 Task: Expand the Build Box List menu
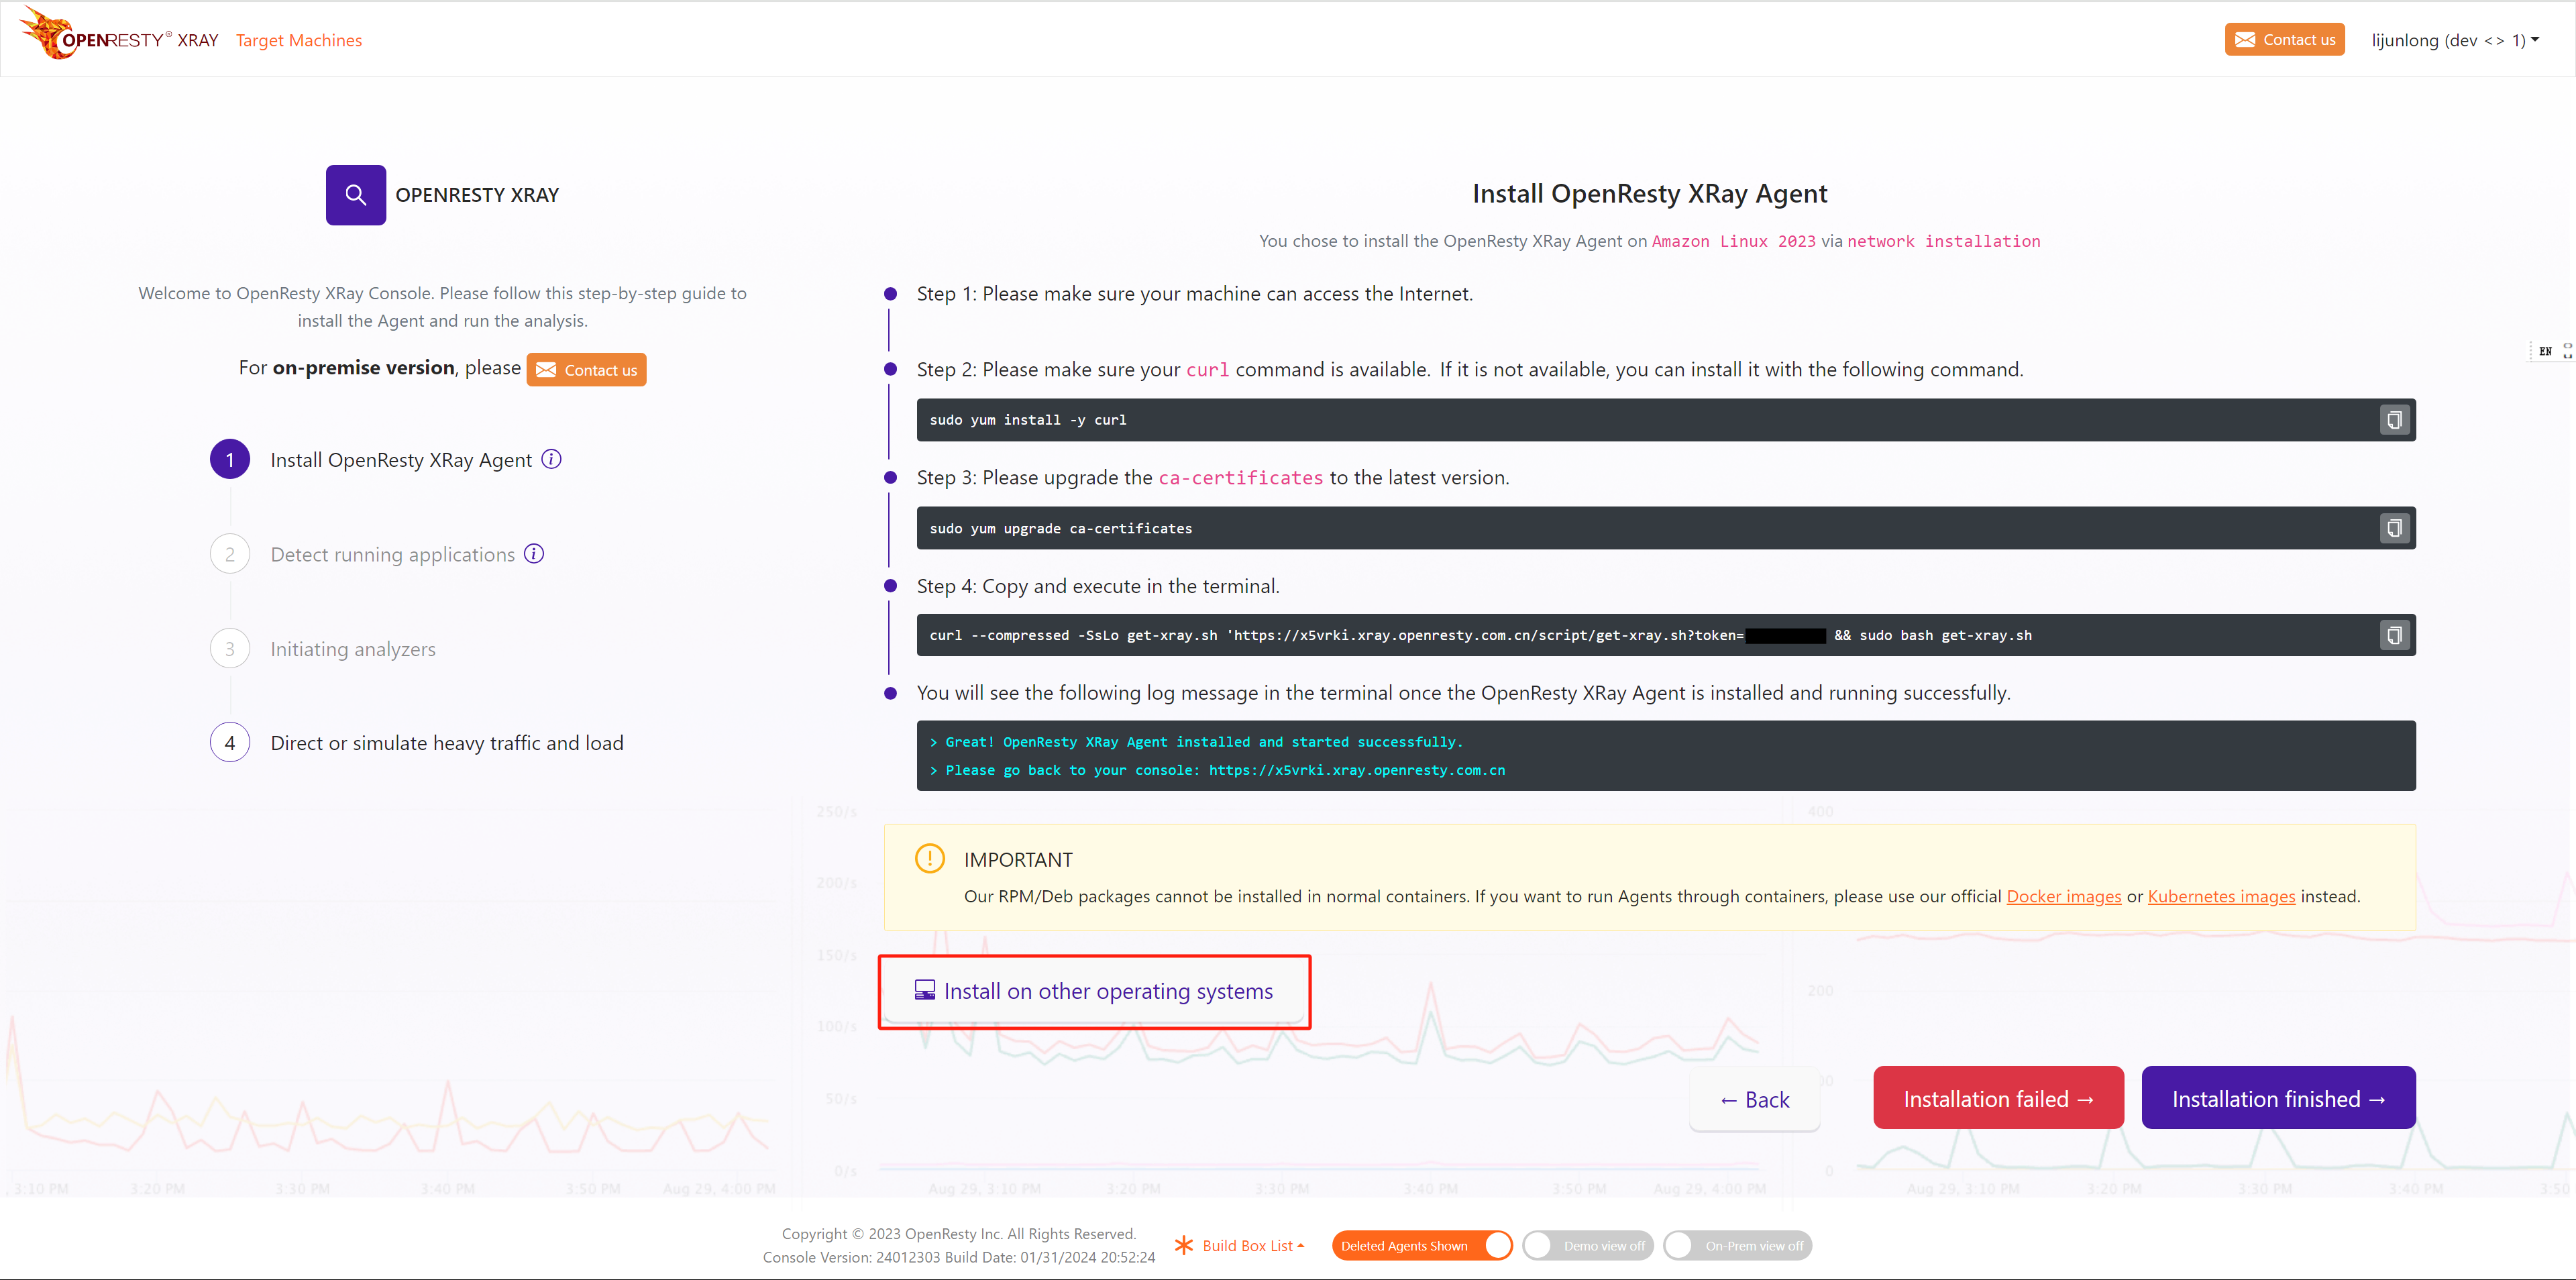[1253, 1246]
